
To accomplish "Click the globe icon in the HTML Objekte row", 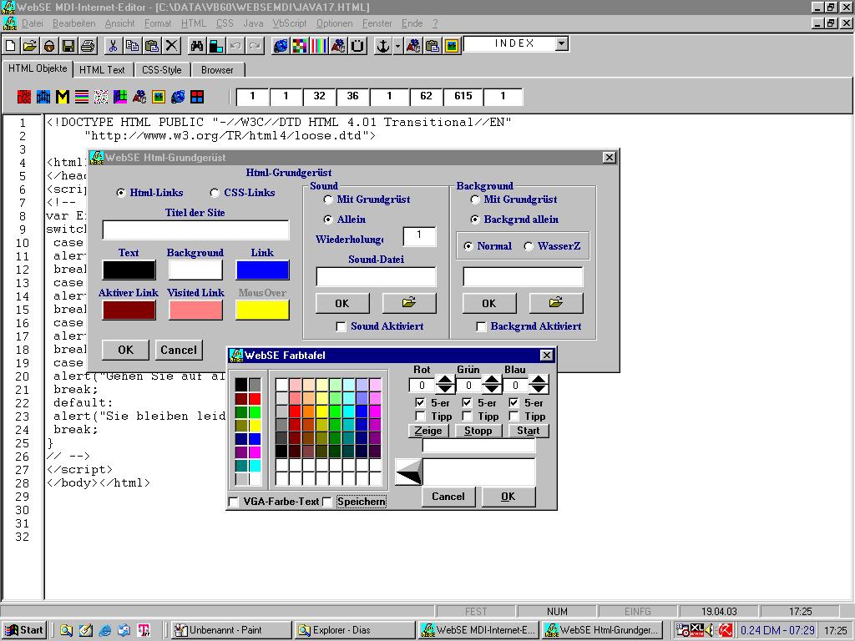I will pyautogui.click(x=178, y=97).
